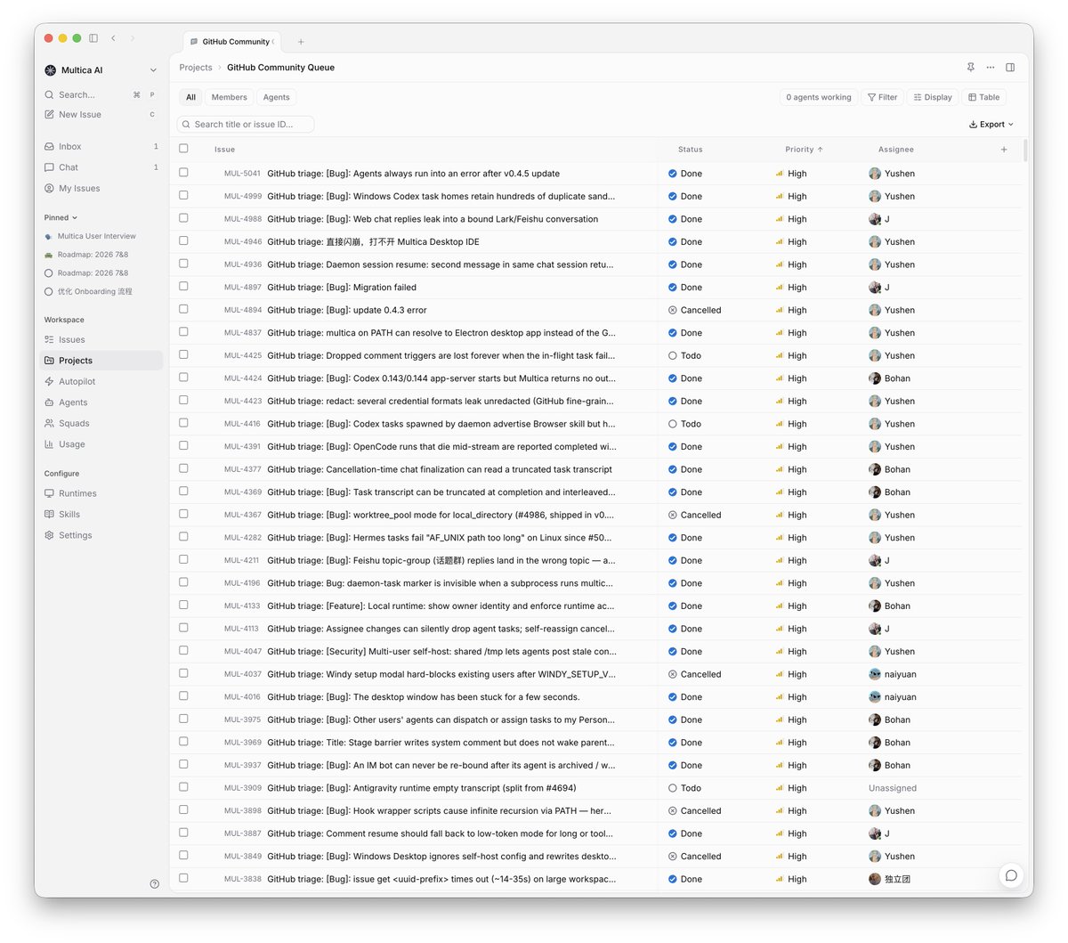
Task: Go back with the left arrow
Action: (x=113, y=38)
